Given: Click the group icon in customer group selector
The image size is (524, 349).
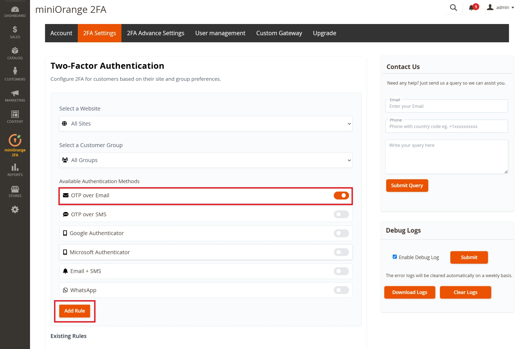Looking at the screenshot, I should [65, 160].
